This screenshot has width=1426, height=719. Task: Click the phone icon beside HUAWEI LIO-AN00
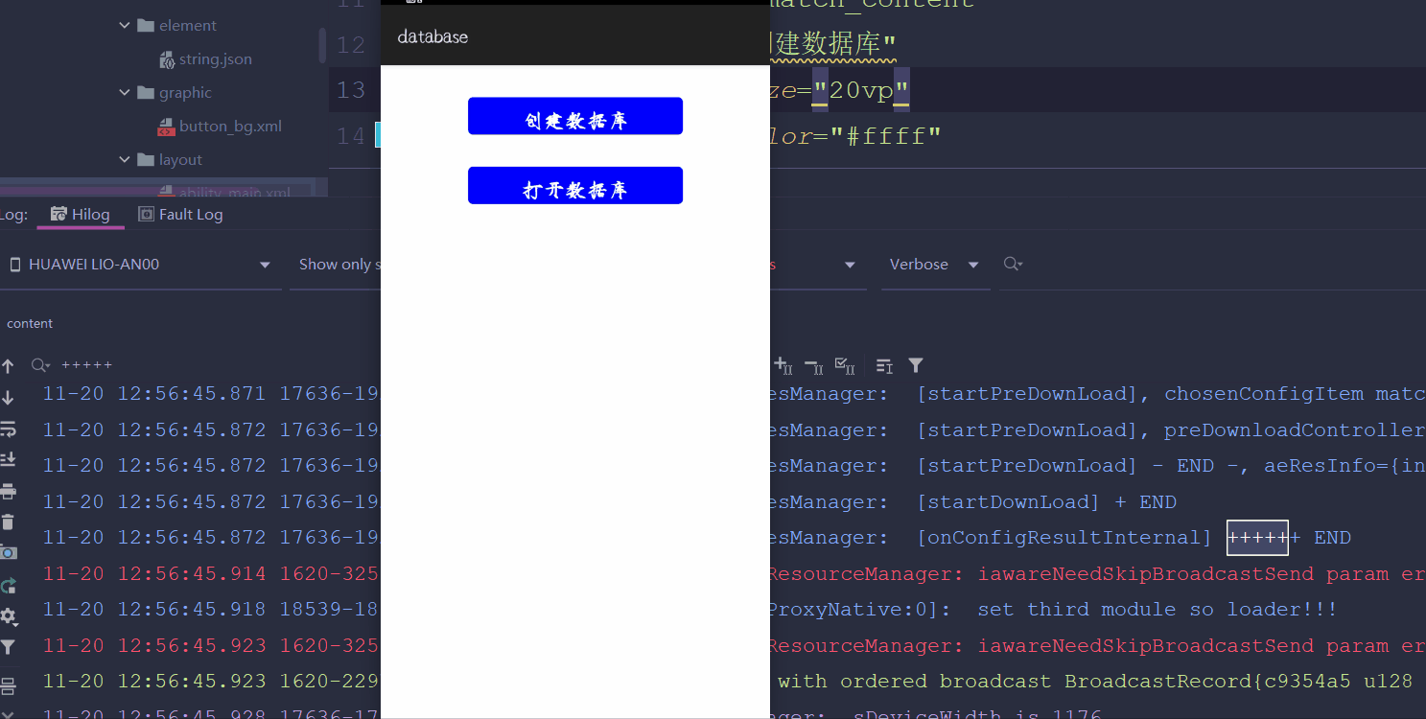pos(14,265)
